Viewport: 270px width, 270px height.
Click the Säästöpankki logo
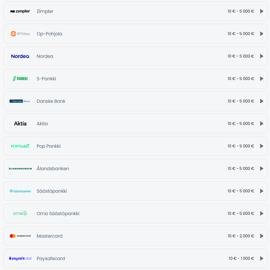[20, 191]
